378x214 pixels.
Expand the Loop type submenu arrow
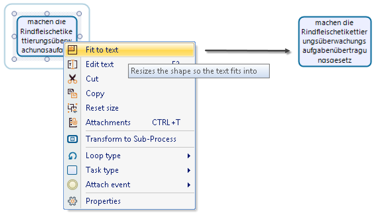coord(189,156)
